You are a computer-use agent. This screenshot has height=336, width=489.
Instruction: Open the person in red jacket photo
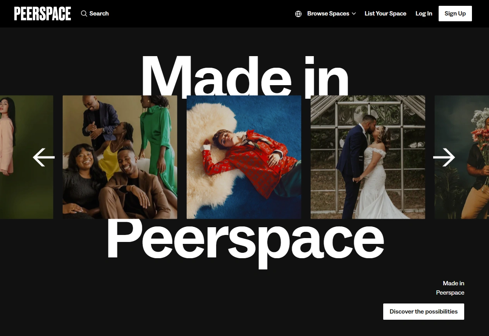coord(244,157)
